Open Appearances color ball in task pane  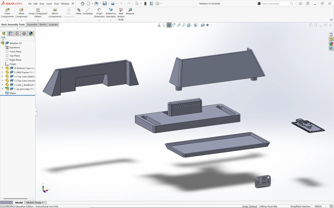click(x=331, y=44)
